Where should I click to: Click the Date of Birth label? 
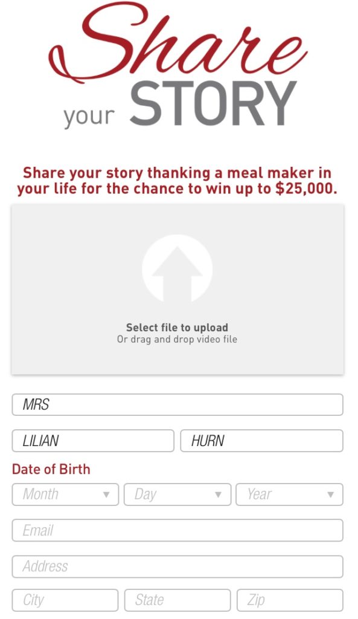51,469
